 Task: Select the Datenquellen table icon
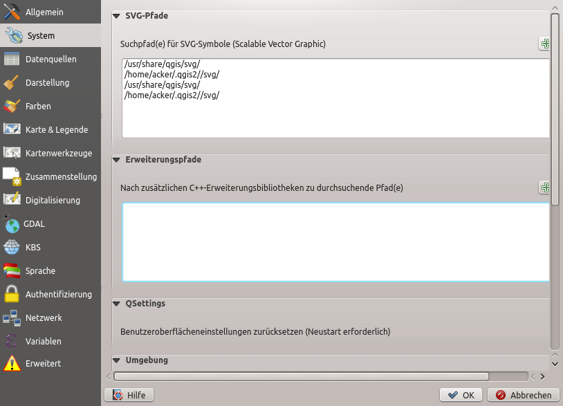(12, 59)
